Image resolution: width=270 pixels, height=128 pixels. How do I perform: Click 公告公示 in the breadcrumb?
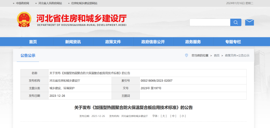(x=244, y=55)
